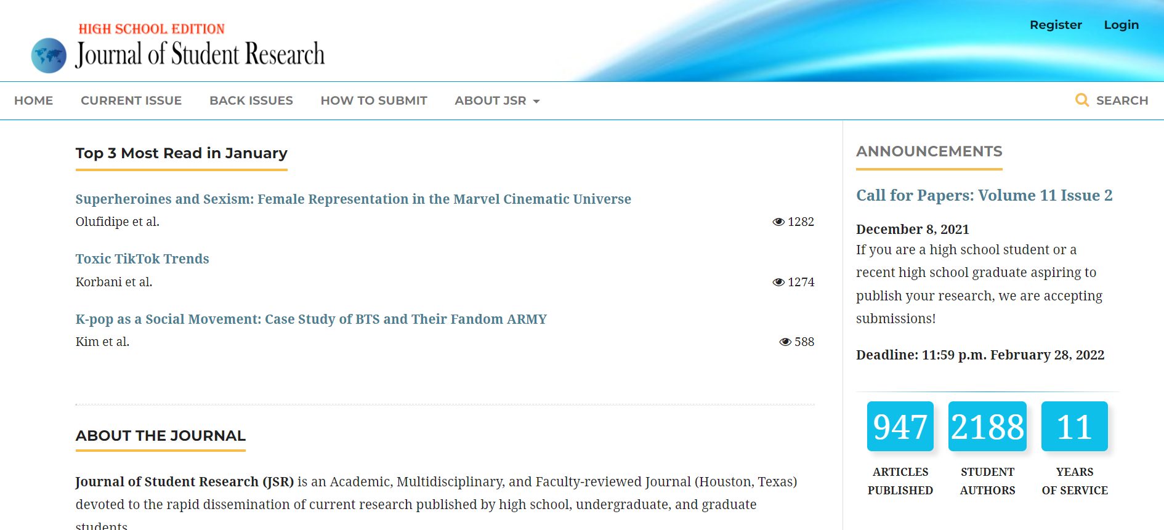Image resolution: width=1164 pixels, height=530 pixels.
Task: Click the Journal of Student Research title
Action: click(x=200, y=54)
